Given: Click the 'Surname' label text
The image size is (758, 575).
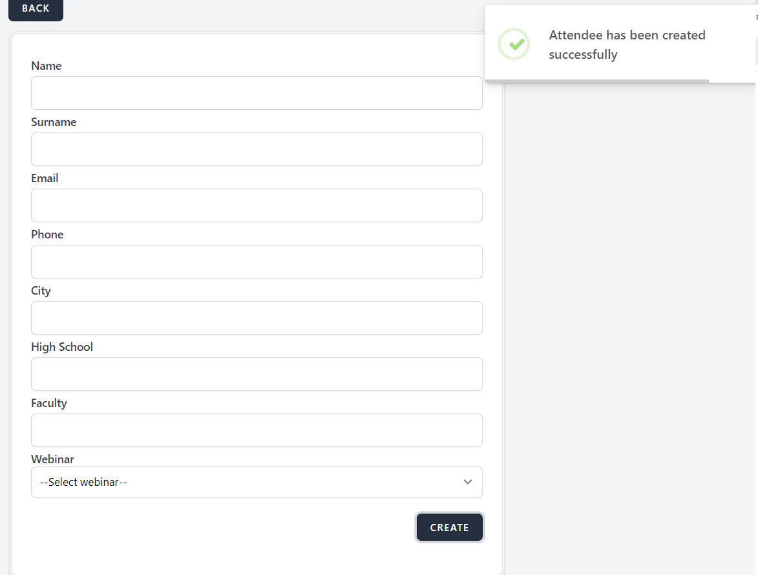Looking at the screenshot, I should pyautogui.click(x=54, y=122).
